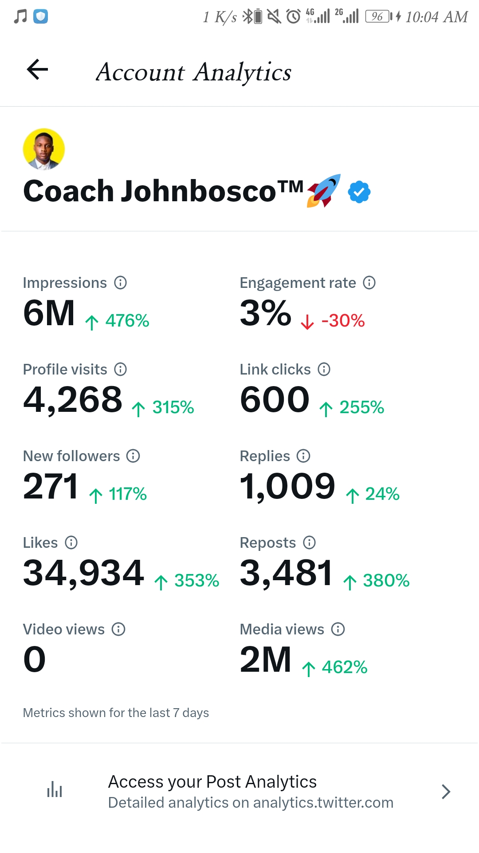Tap the Engagement rate info icon
The image size is (479, 853).
369,283
